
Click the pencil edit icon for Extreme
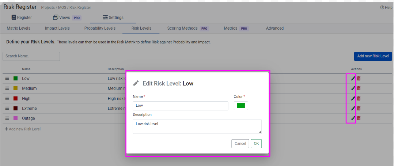pyautogui.click(x=353, y=108)
